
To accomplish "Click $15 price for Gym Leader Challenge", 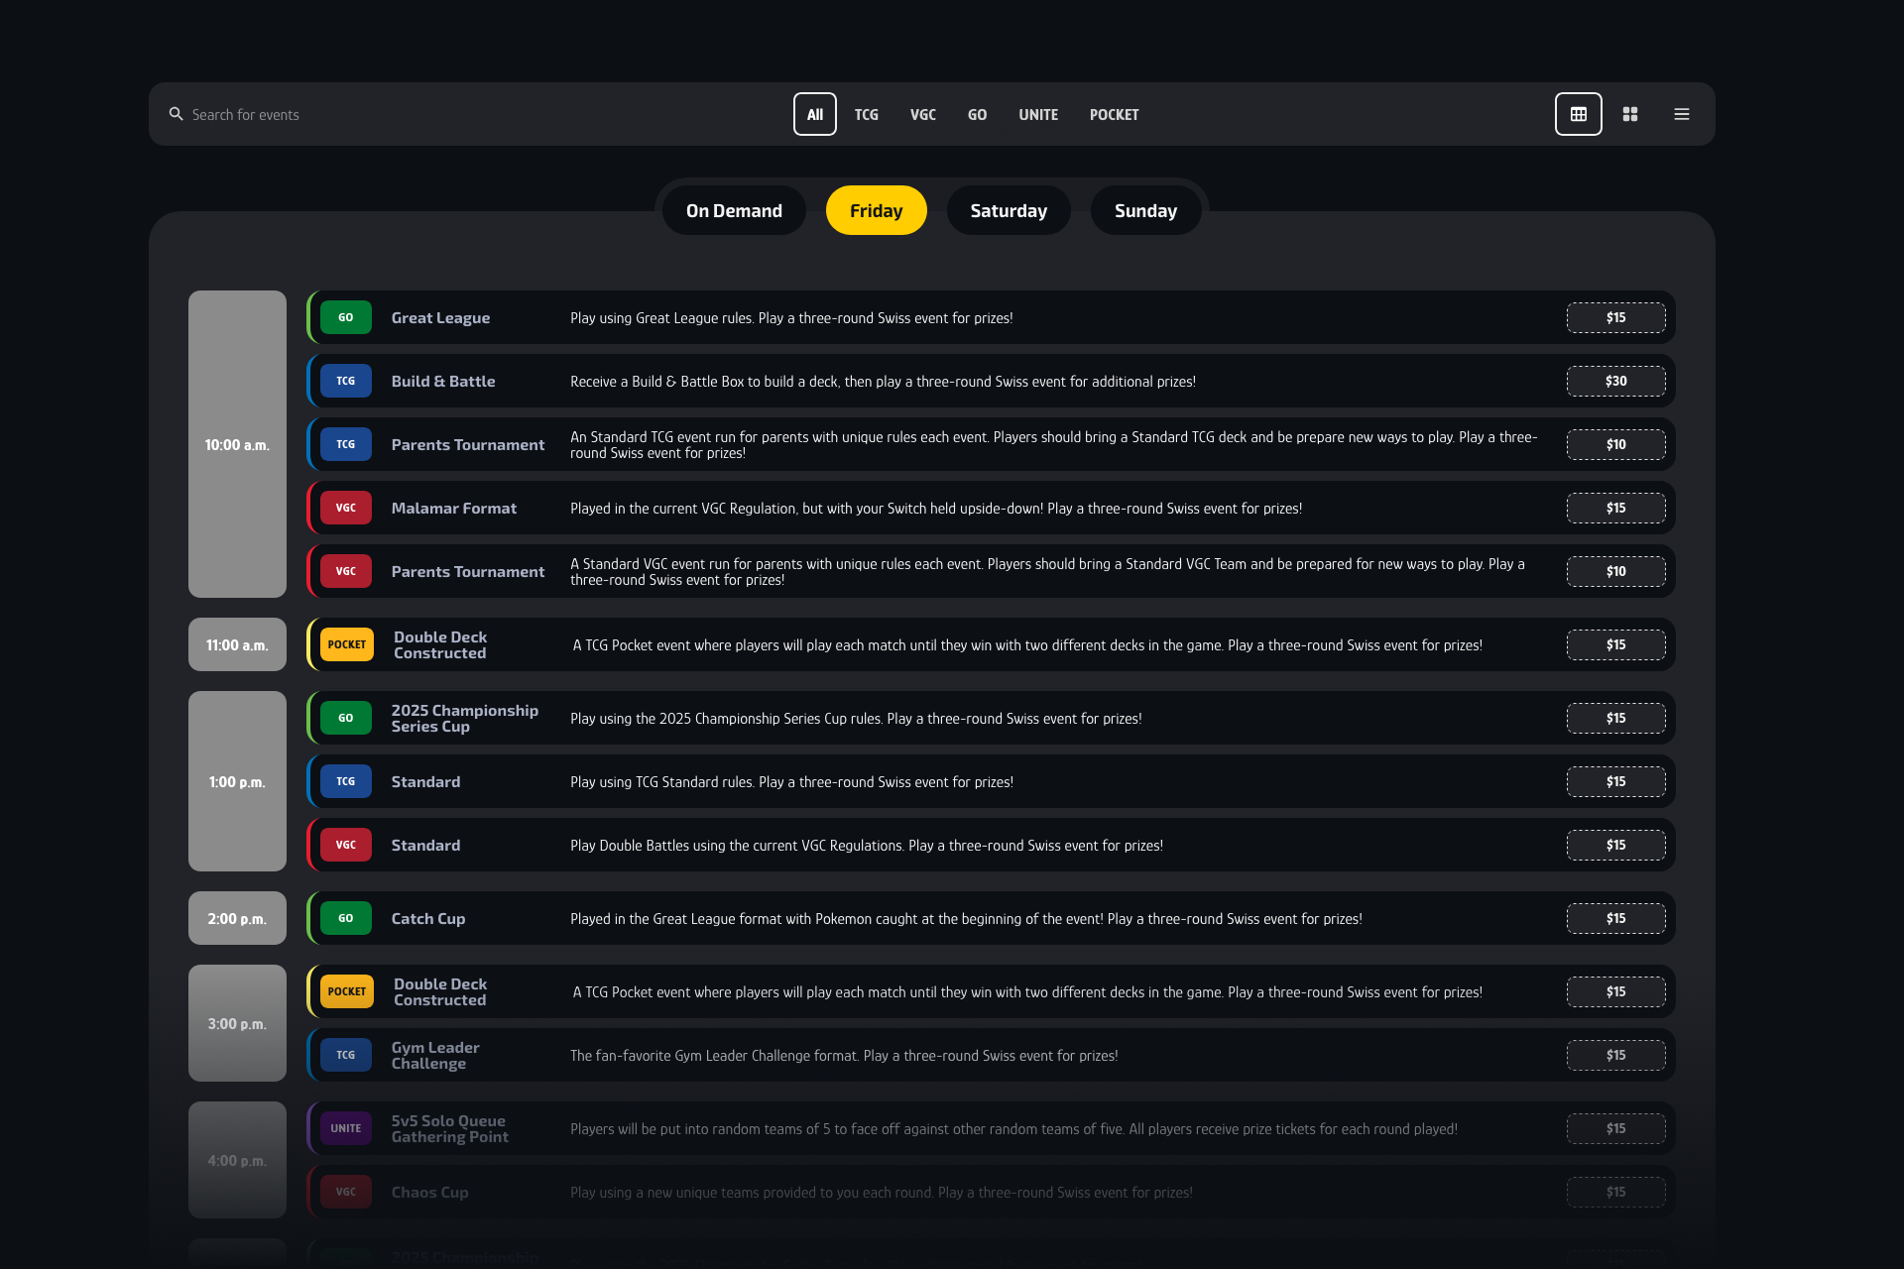I will [x=1615, y=1055].
